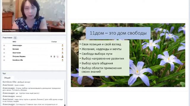Image resolution: width=190 pixels, height=106 pixels.
Task: Click Анастасия's message about печь торты
Action: tap(33, 100)
